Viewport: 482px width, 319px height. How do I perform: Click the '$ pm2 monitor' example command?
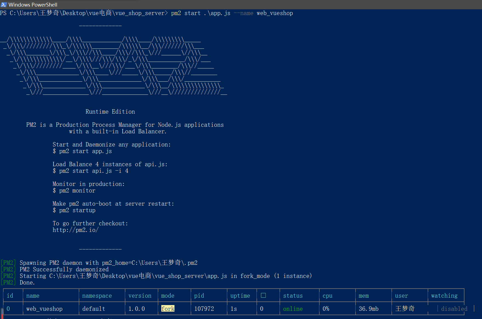pos(74,191)
